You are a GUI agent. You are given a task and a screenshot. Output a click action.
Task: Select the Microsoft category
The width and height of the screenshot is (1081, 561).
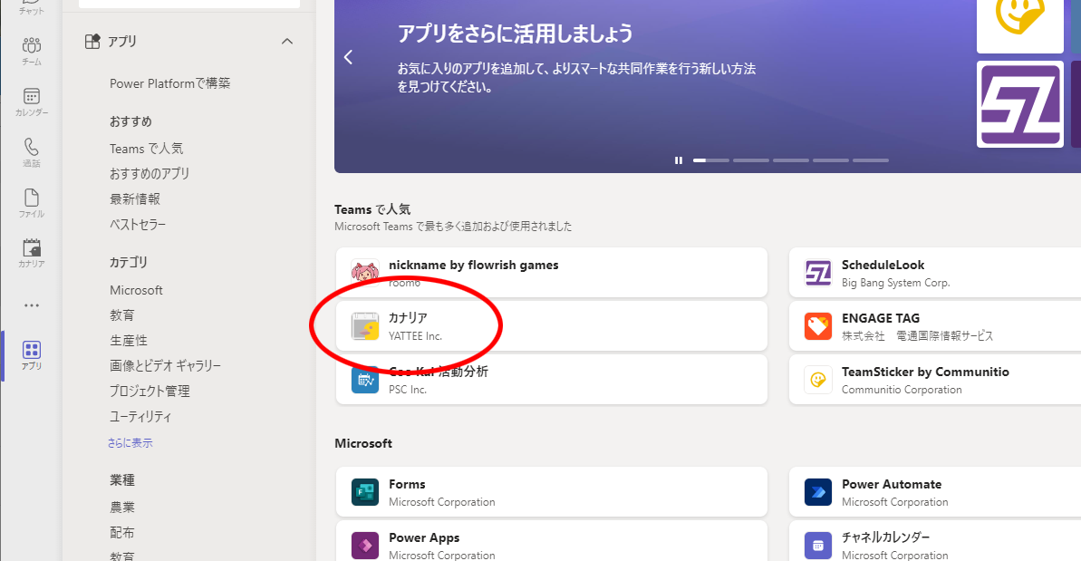point(137,290)
